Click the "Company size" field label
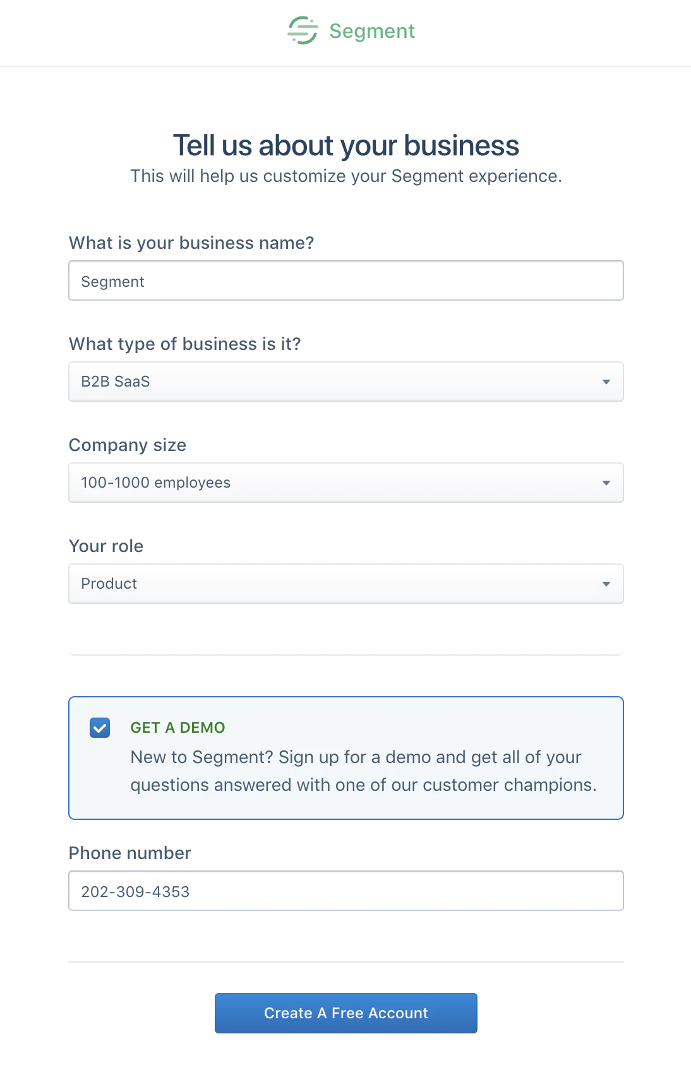The height and width of the screenshot is (1065, 691). pos(128,445)
